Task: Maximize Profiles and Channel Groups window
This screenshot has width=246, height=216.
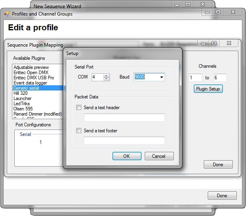Action: pyautogui.click(x=218, y=12)
